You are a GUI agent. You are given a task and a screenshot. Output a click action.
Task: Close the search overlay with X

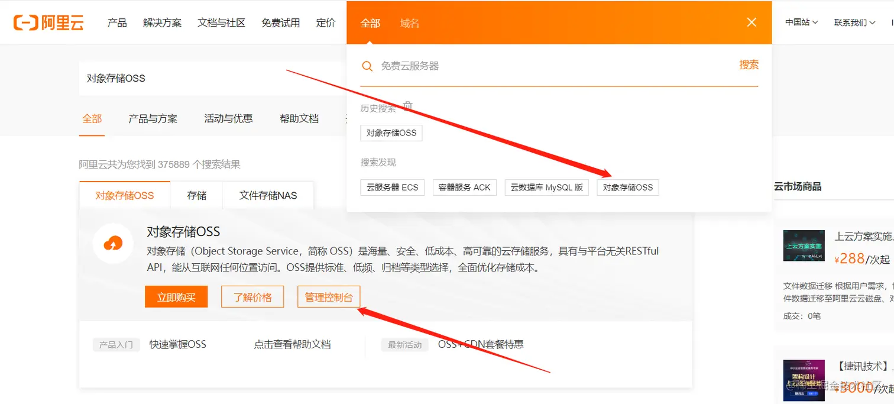[752, 22]
